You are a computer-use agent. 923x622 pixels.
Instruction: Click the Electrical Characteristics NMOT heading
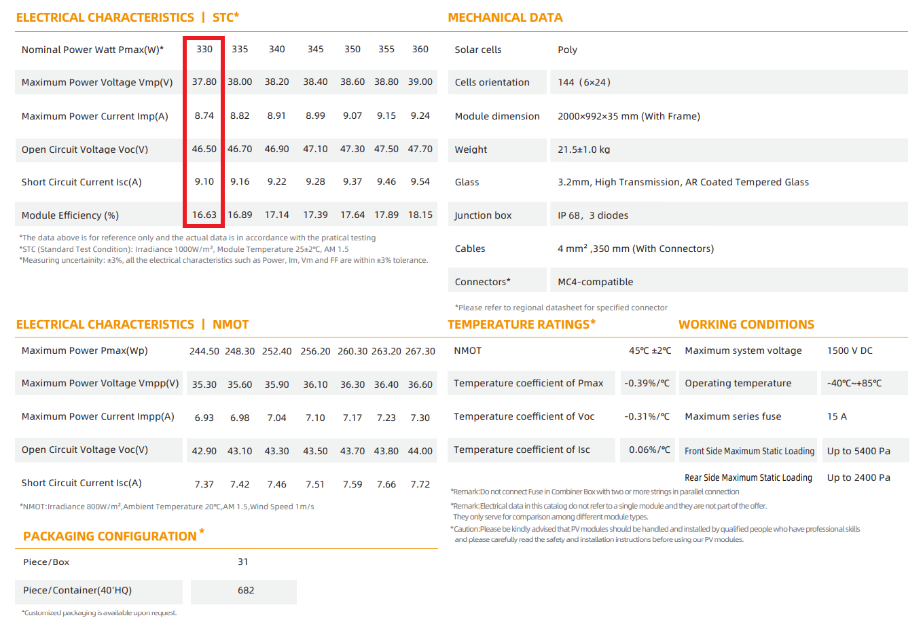pos(132,325)
